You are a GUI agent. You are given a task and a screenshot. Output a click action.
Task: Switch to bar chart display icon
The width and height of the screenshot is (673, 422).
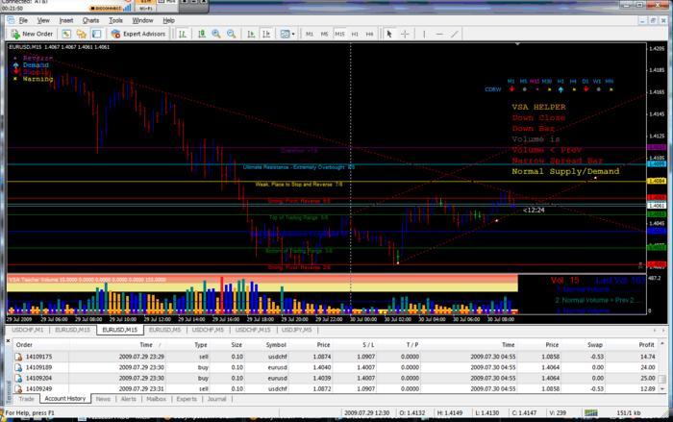183,34
